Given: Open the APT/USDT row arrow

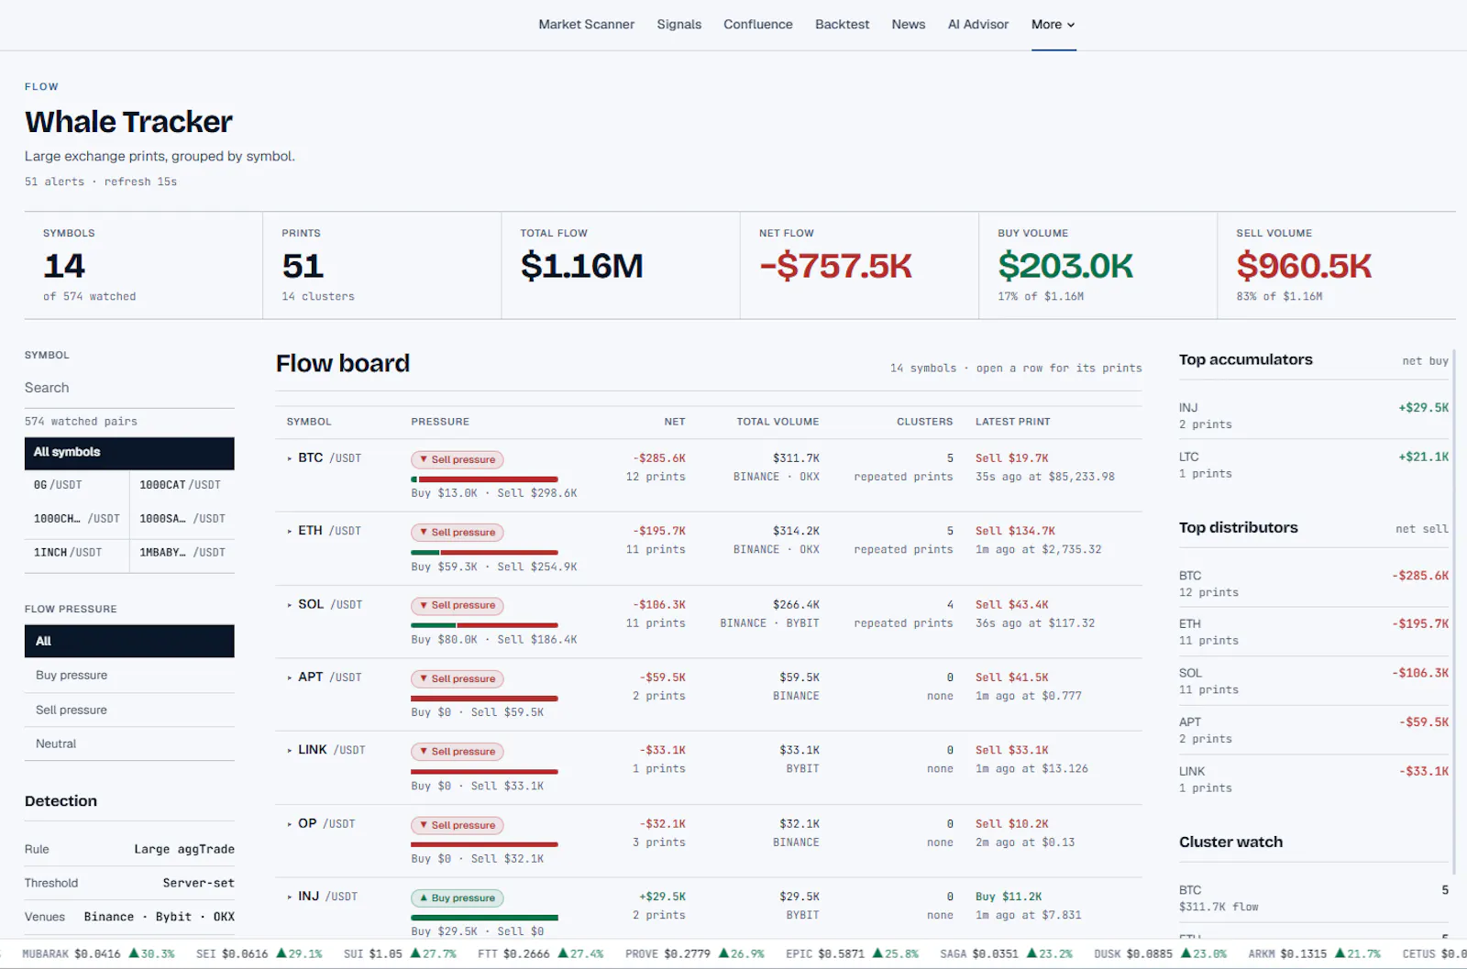Looking at the screenshot, I should click(x=290, y=677).
